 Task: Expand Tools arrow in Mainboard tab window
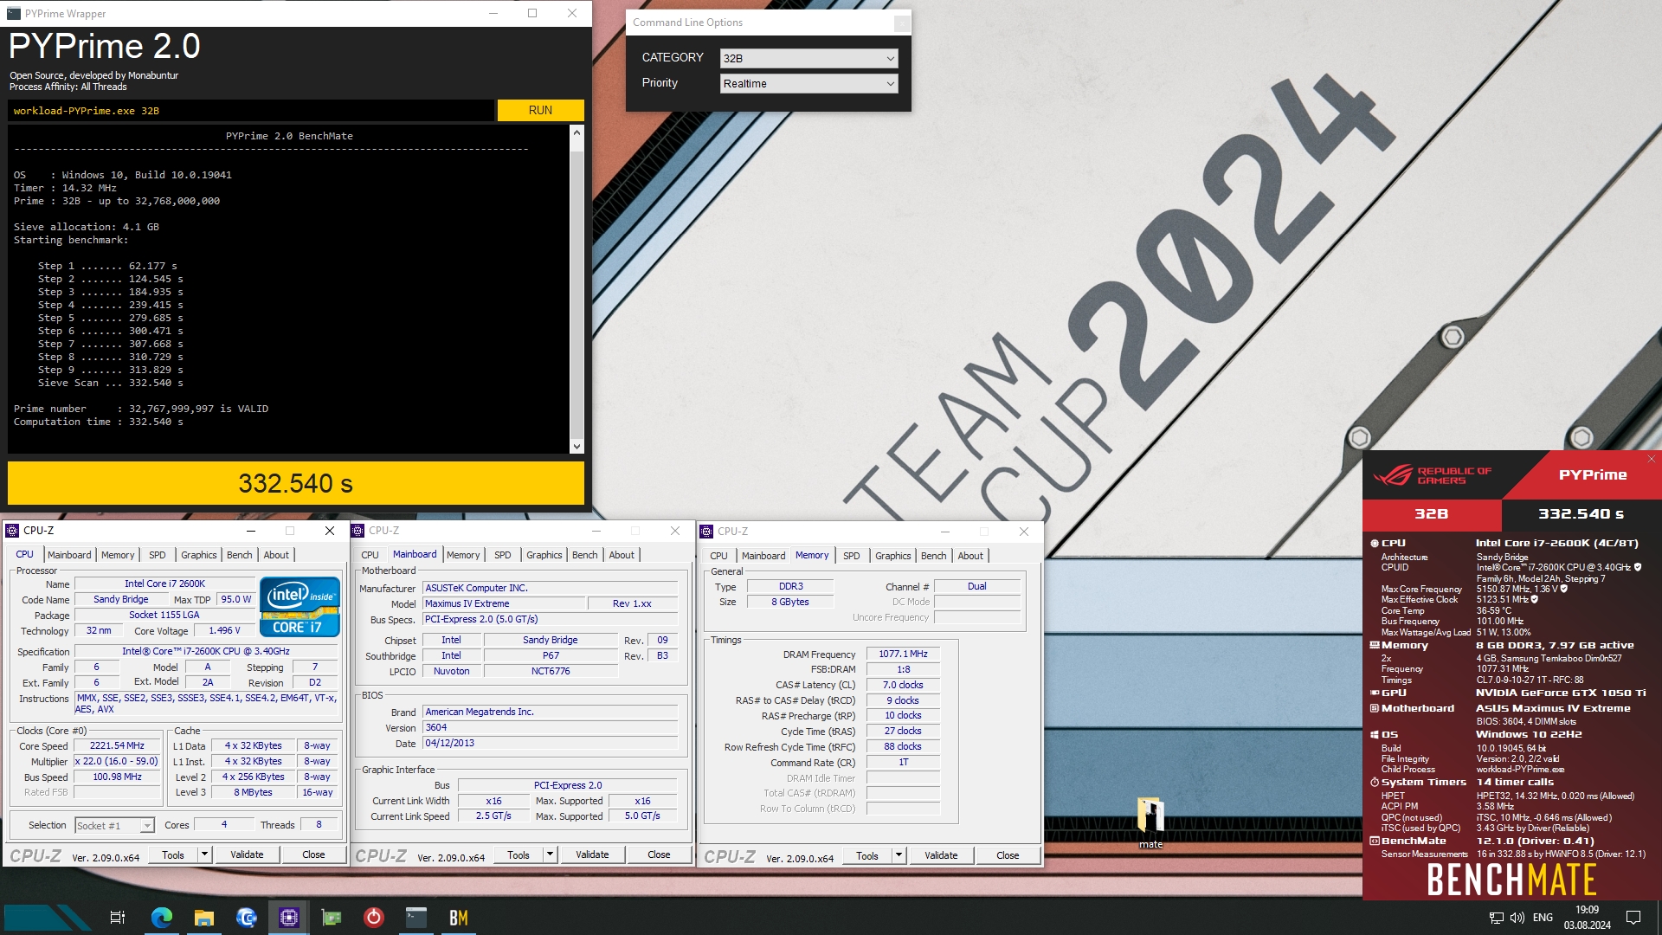(550, 854)
